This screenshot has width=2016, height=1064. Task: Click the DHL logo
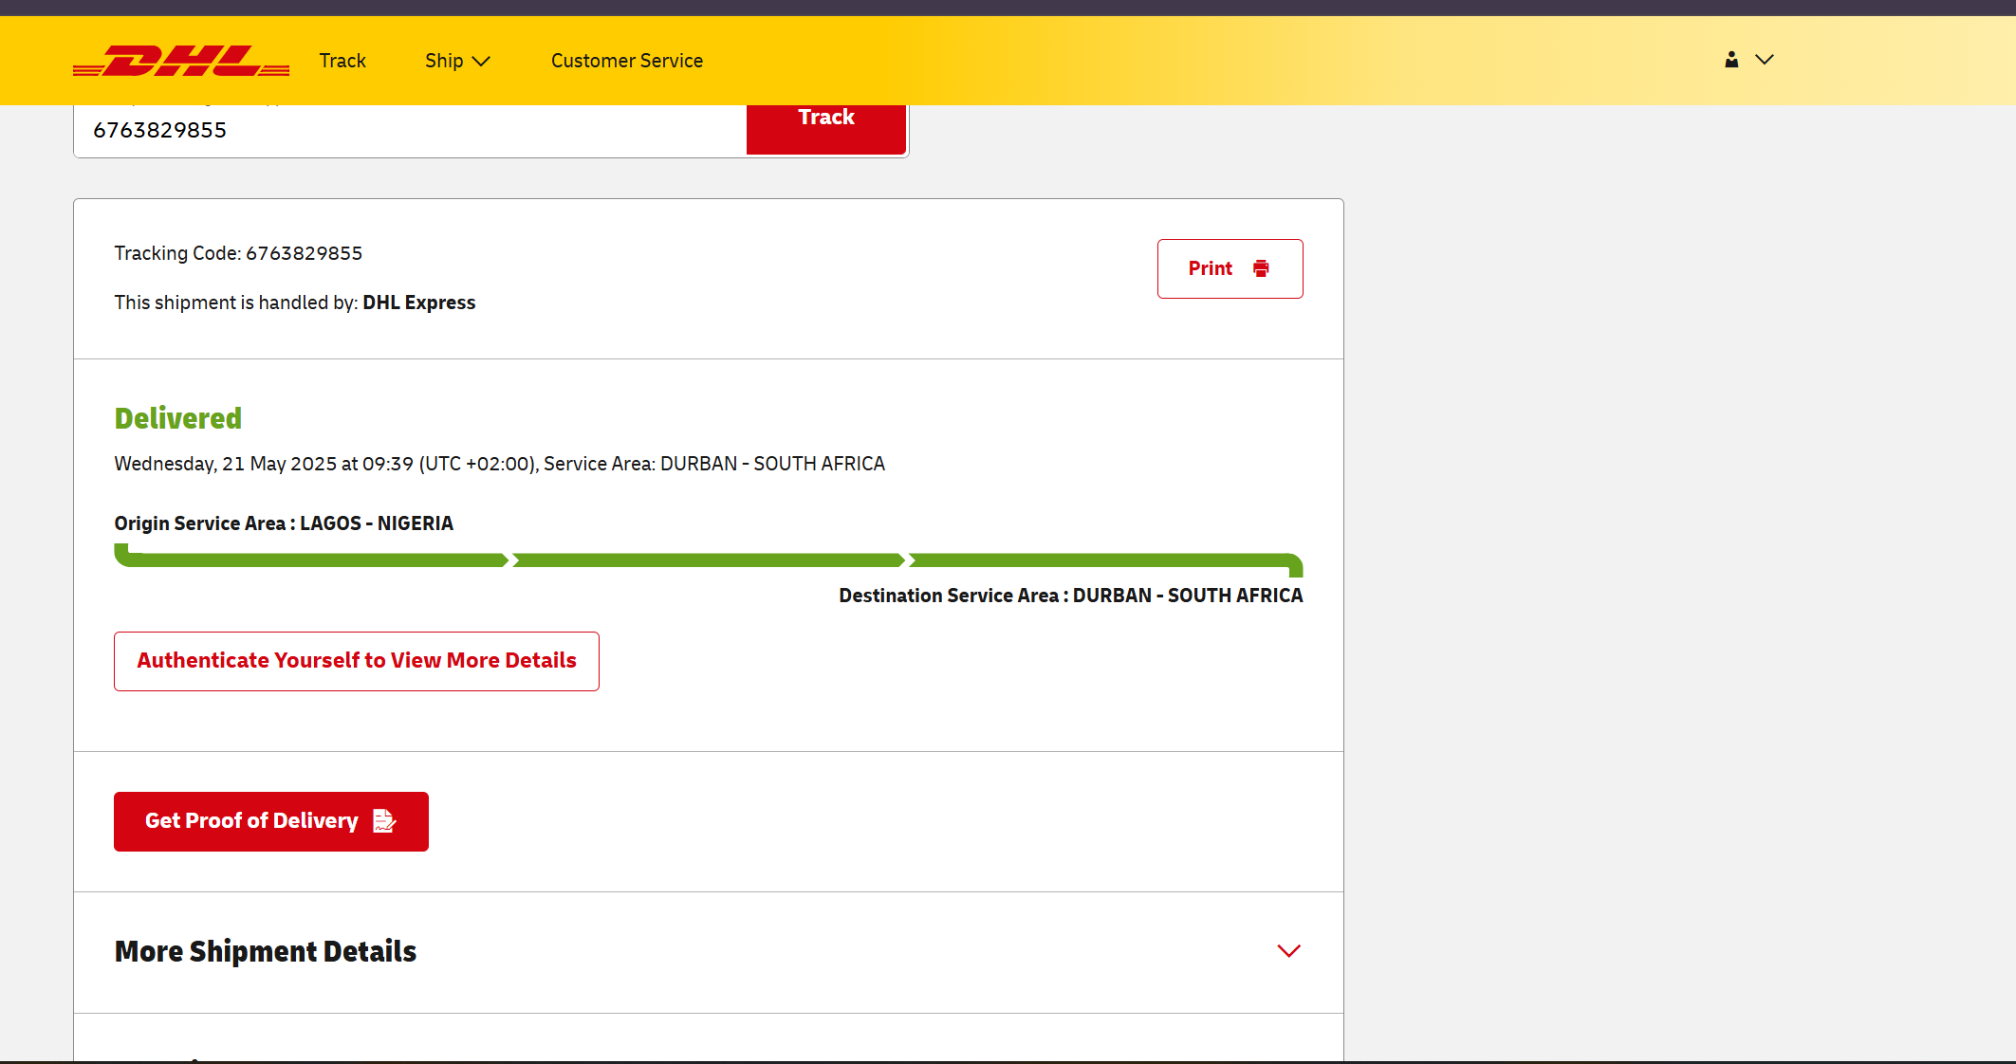pyautogui.click(x=181, y=61)
